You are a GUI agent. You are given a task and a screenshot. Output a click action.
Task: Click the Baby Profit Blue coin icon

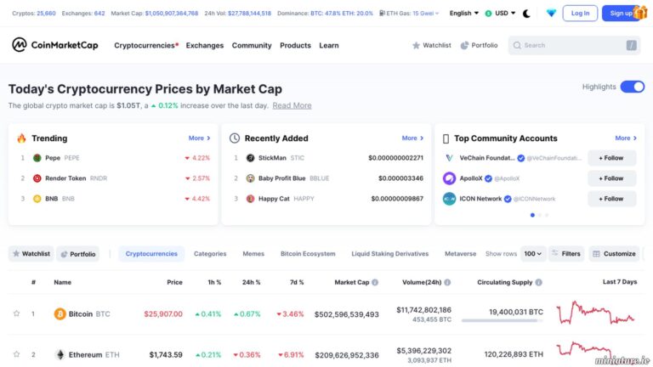(250, 178)
